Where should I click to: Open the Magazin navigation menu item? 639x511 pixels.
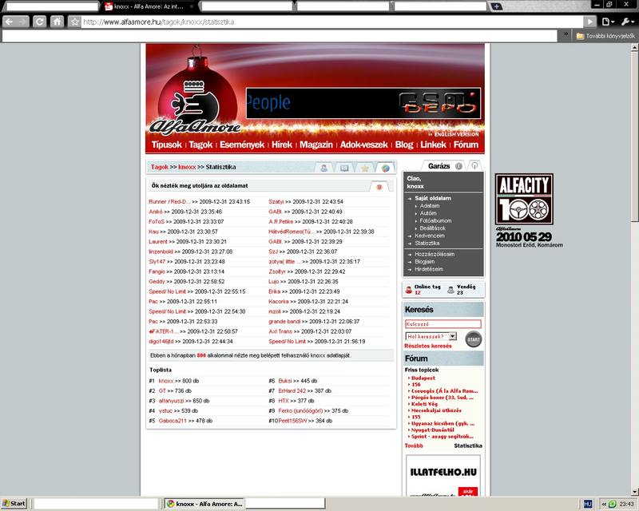[x=316, y=145]
